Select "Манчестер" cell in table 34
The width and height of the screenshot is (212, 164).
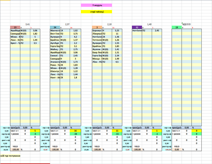click(x=55, y=31)
